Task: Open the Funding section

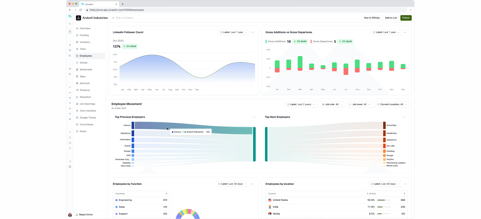Action: click(90, 35)
